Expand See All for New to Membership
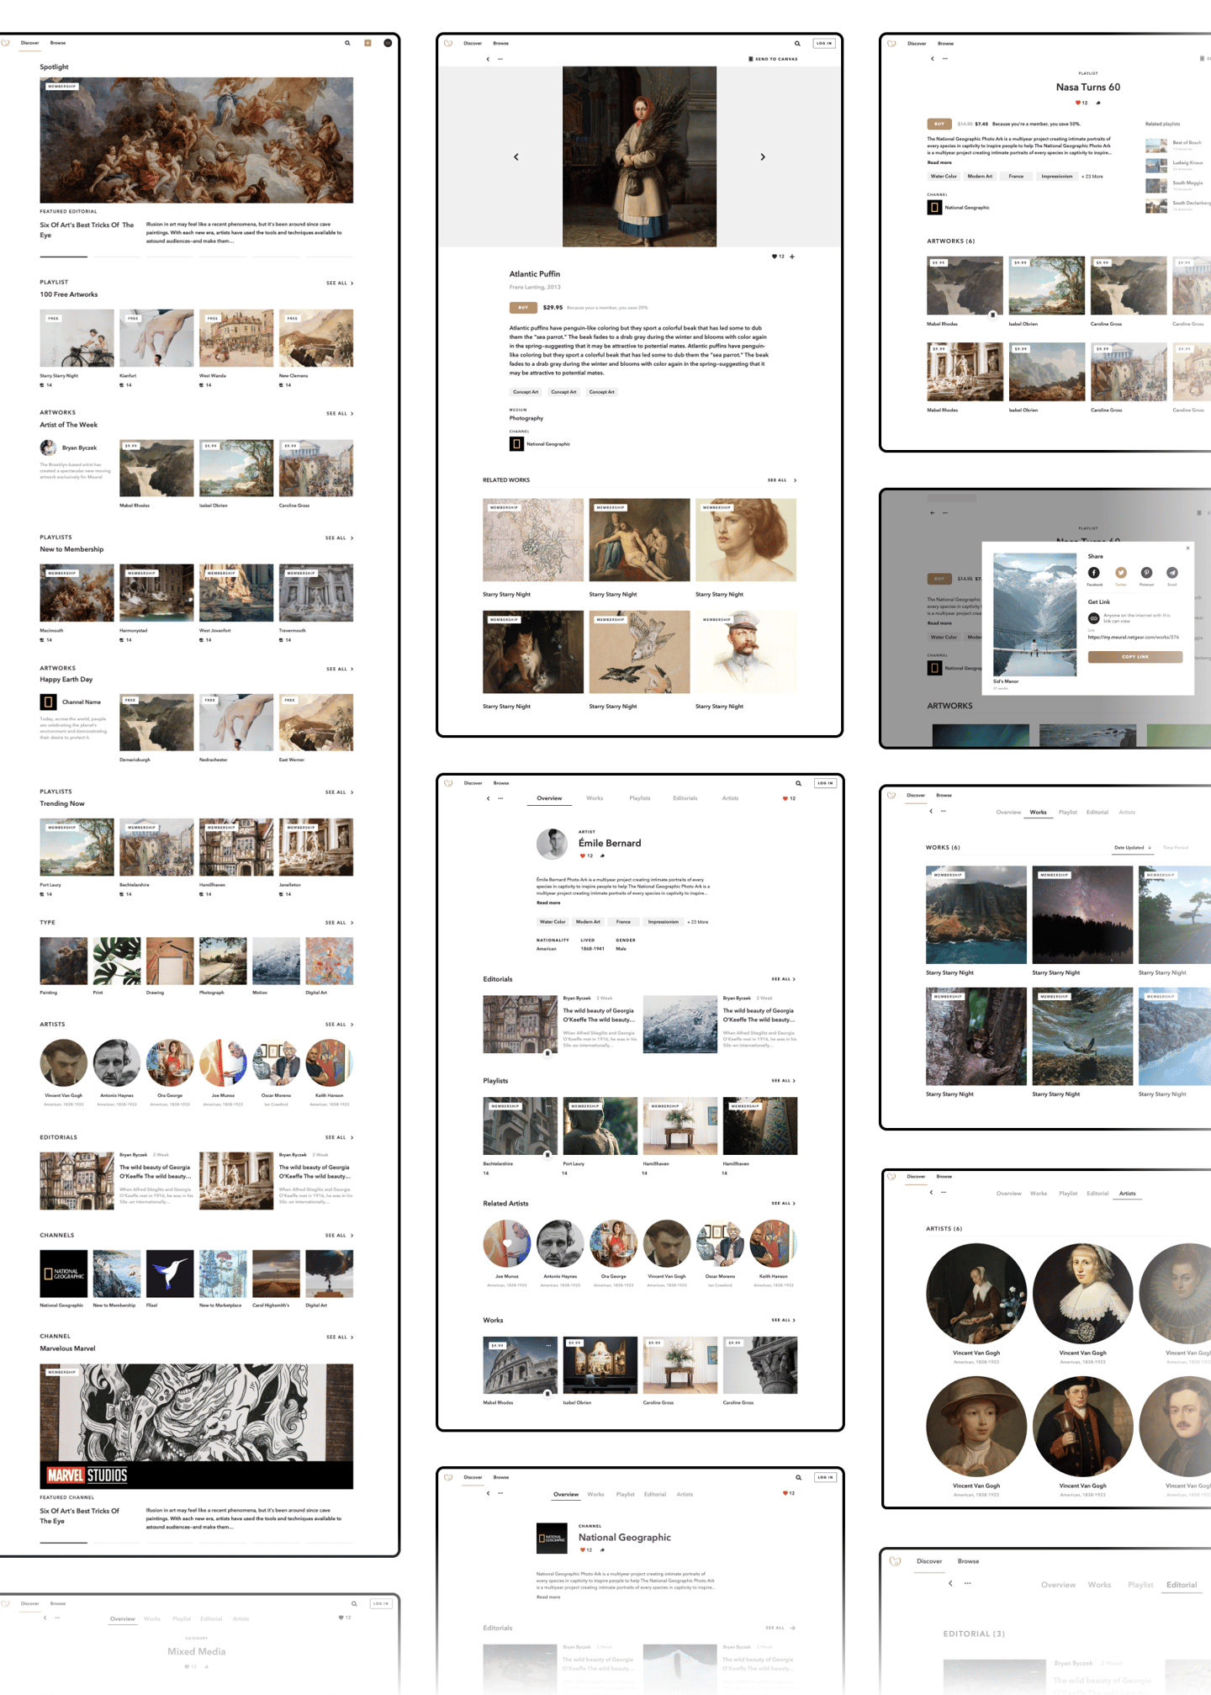1211x1695 pixels. point(340,538)
